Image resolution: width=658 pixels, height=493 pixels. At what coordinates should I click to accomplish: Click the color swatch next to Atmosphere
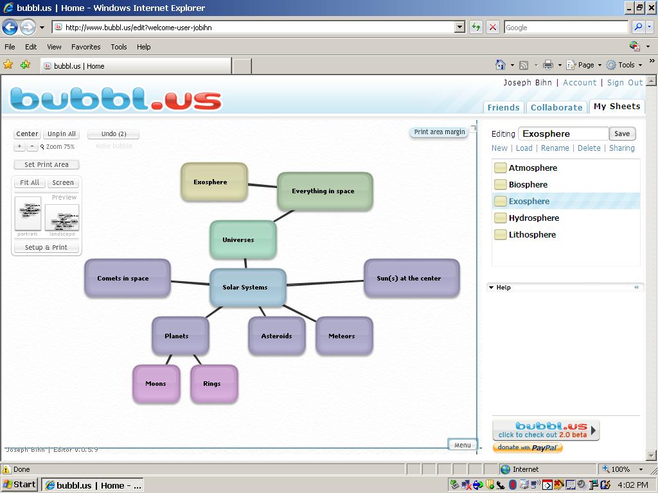tap(500, 168)
